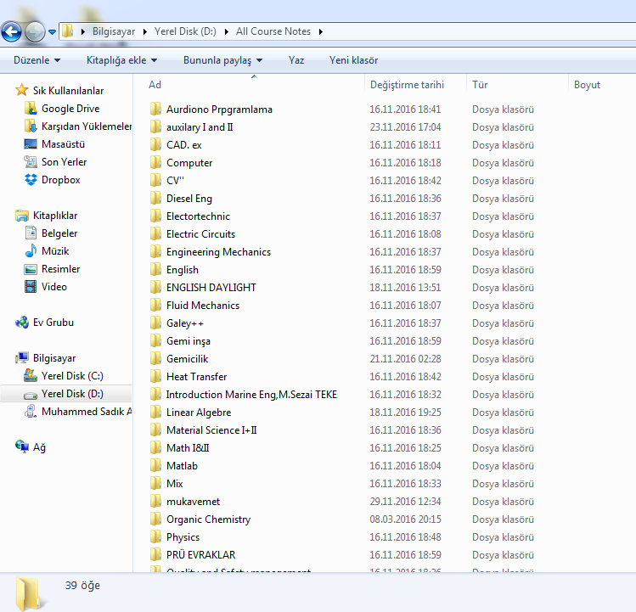Select Belgeler under Kitaplıklar
Viewport: 636px width, 612px height.
59,233
